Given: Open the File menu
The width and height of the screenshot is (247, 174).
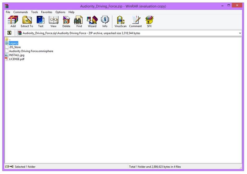Looking at the screenshot, I should click(x=8, y=12).
